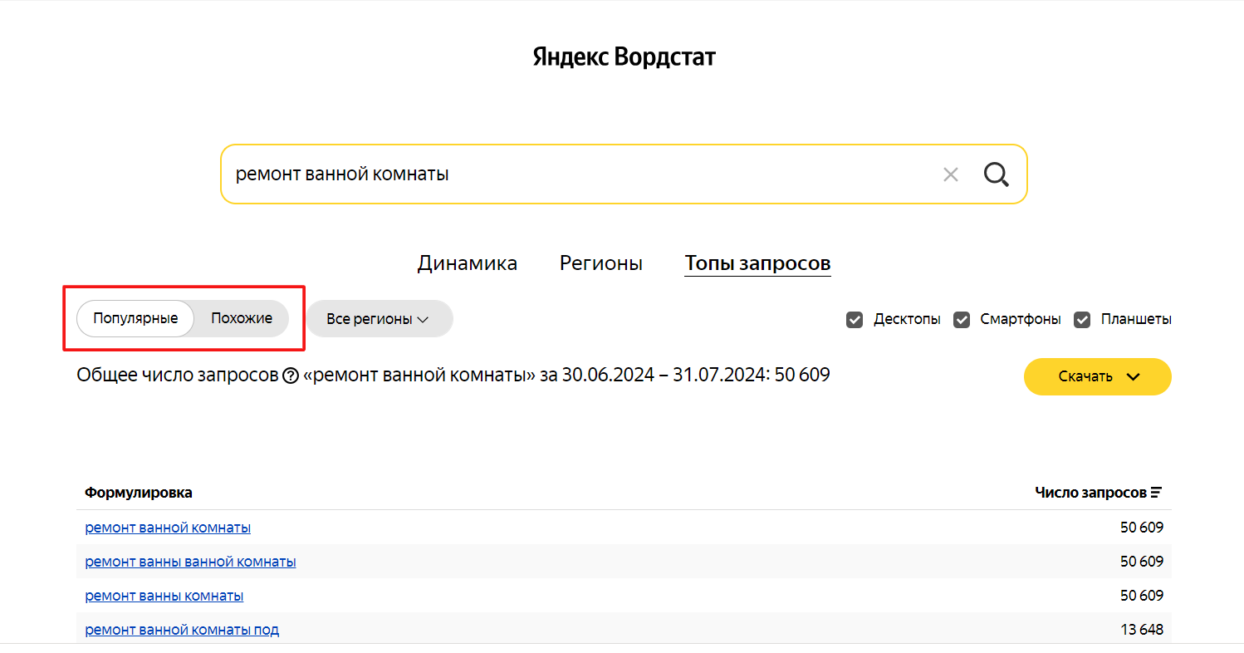Image resolution: width=1244 pixels, height=653 pixels.
Task: Switch to the Динамика tab
Action: (x=468, y=263)
